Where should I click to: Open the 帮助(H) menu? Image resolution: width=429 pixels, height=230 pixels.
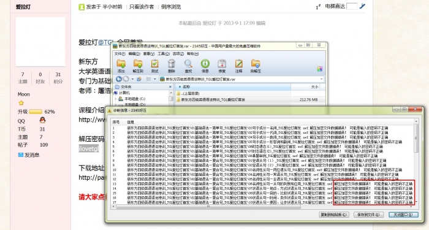pos(193,54)
